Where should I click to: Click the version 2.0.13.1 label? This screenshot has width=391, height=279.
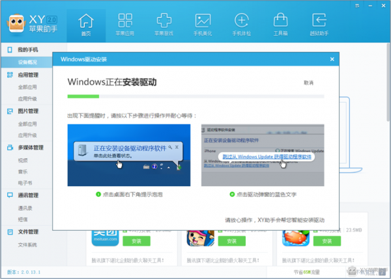pyautogui.click(x=23, y=272)
